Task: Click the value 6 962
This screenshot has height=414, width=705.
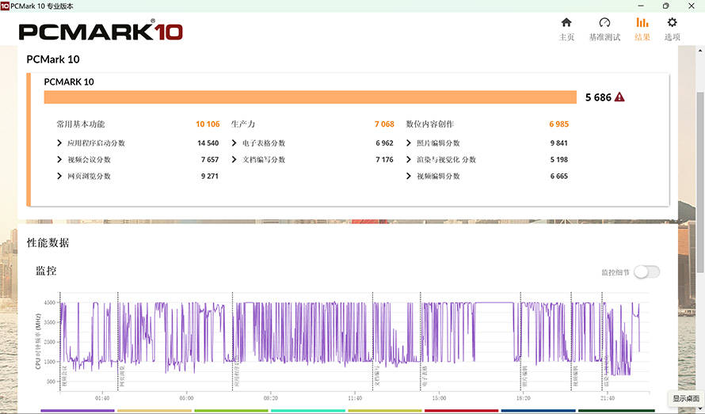Action: [x=384, y=143]
